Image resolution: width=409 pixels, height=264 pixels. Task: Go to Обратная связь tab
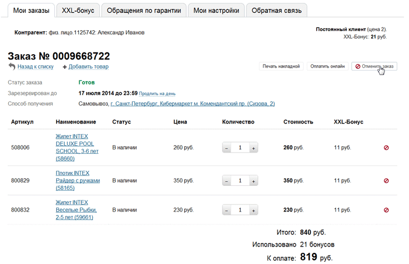pyautogui.click(x=277, y=10)
